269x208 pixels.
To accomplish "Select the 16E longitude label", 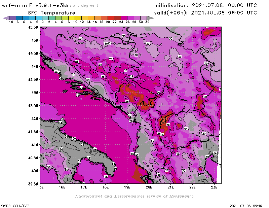I will (62, 187).
